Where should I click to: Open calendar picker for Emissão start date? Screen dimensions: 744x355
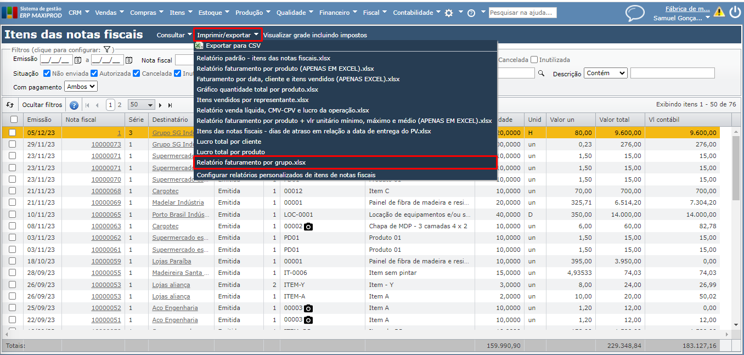(78, 60)
